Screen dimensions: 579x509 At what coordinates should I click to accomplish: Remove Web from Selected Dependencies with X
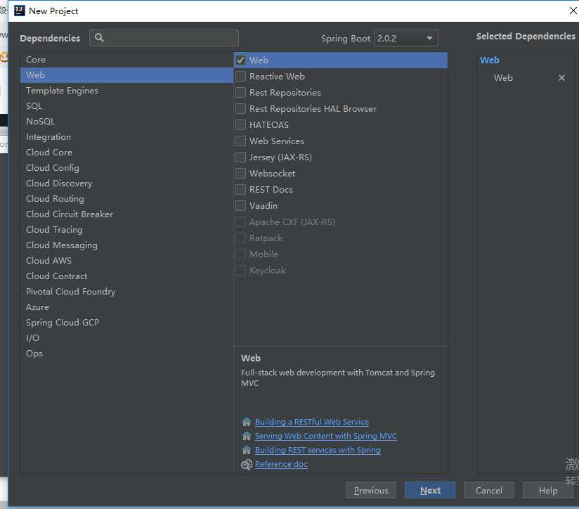tap(561, 78)
